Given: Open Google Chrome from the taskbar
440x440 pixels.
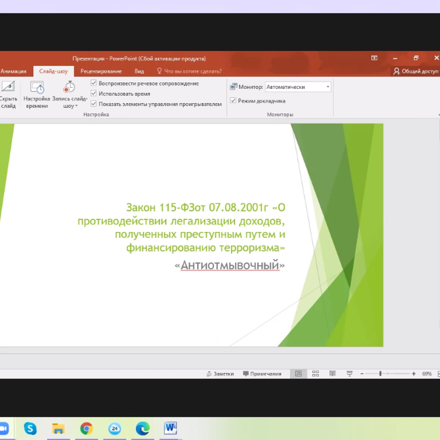Looking at the screenshot, I should (x=87, y=429).
